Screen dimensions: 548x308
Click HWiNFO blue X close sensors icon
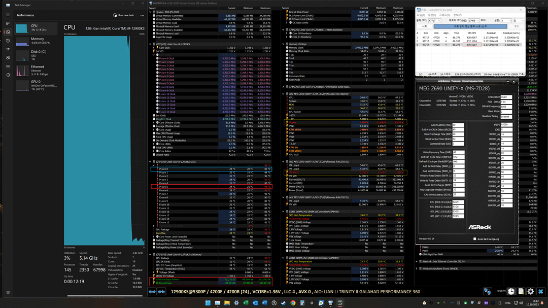(x=541, y=291)
